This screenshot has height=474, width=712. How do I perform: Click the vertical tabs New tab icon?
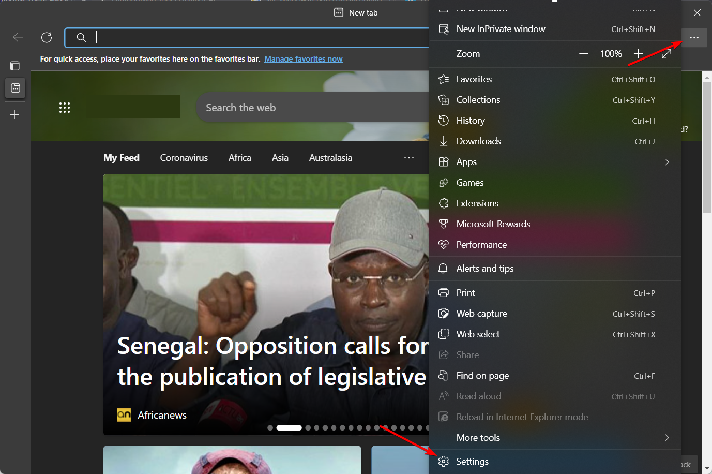pyautogui.click(x=16, y=88)
